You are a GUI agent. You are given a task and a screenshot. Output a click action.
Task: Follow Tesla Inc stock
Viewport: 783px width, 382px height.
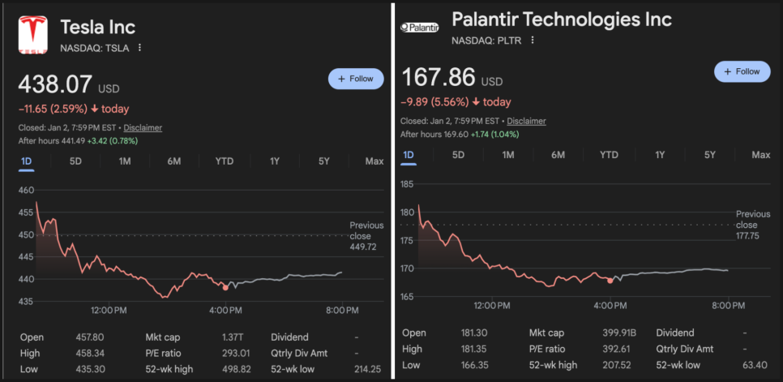[355, 79]
